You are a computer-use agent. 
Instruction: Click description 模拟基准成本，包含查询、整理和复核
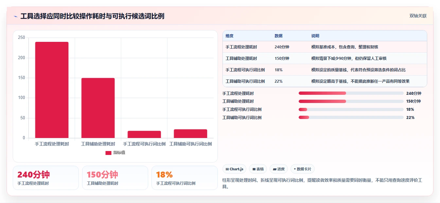345,47
